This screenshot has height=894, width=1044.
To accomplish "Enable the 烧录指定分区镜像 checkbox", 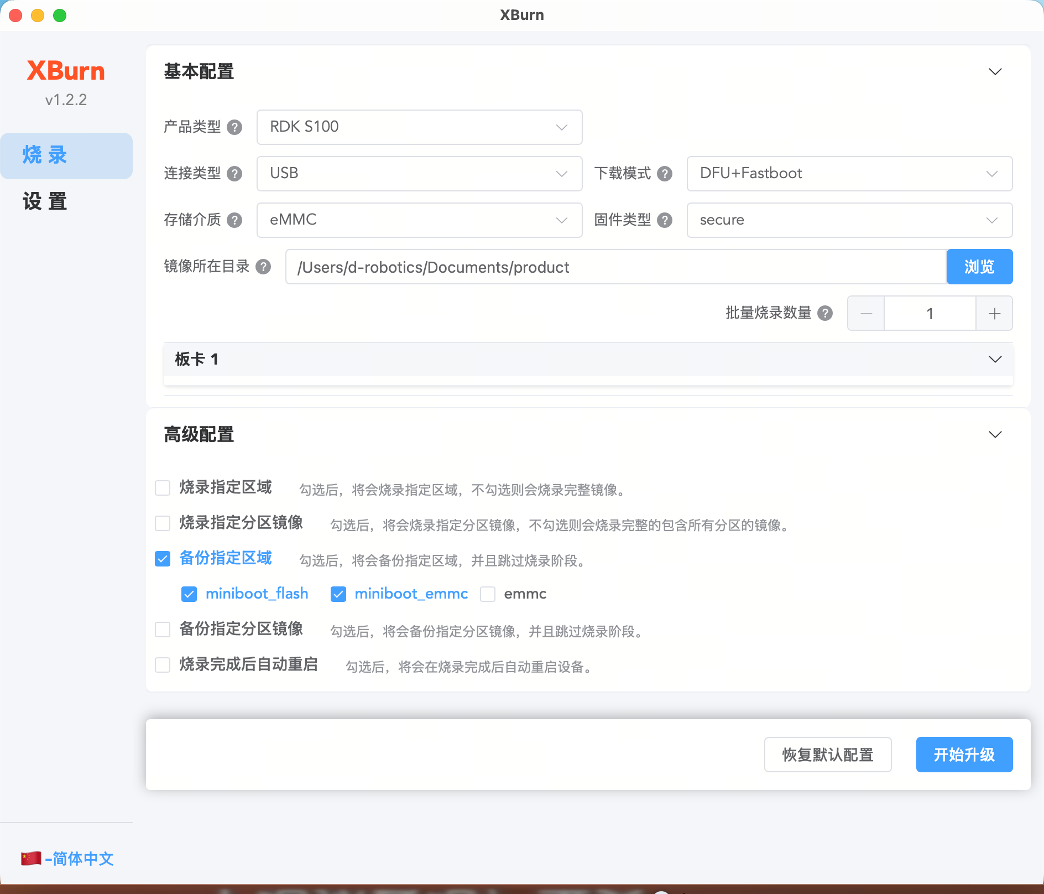I will [163, 523].
